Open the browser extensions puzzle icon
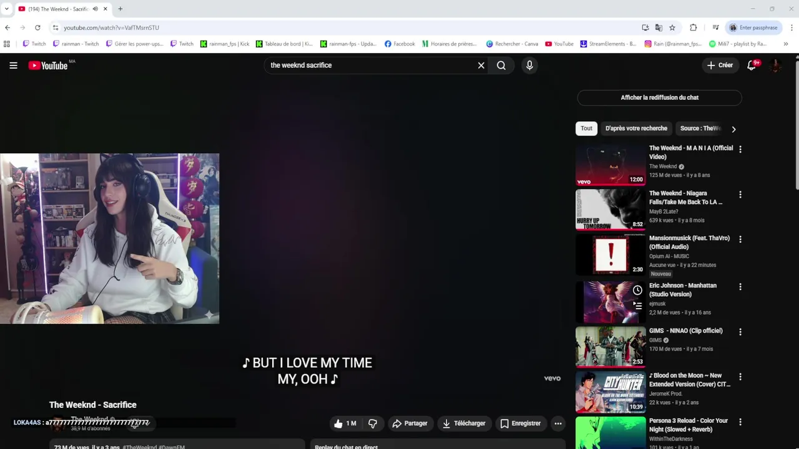This screenshot has width=799, height=449. (694, 27)
